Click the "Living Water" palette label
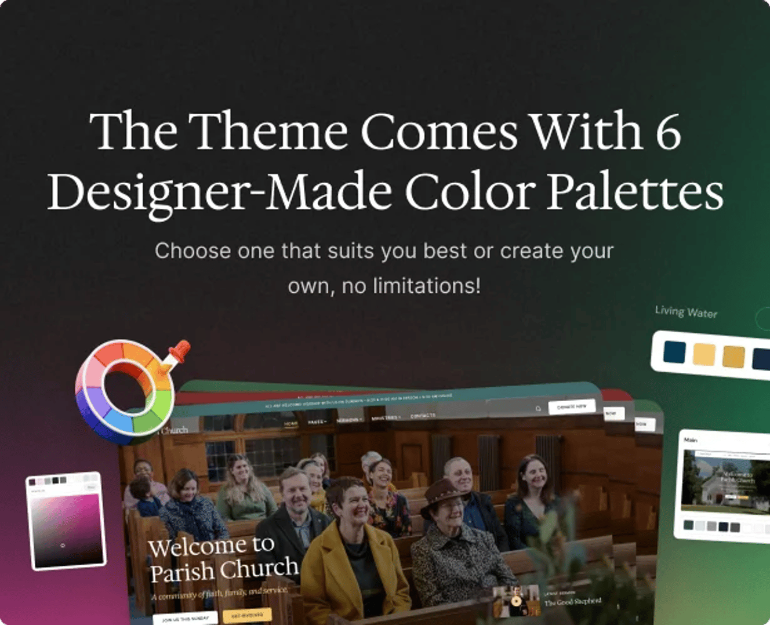770x625 pixels. tap(686, 312)
